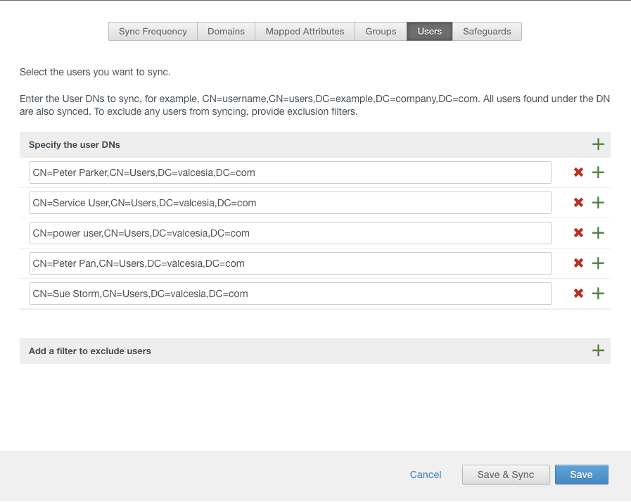The image size is (631, 502).
Task: Switch to the Sync Frequency tab
Action: point(153,32)
